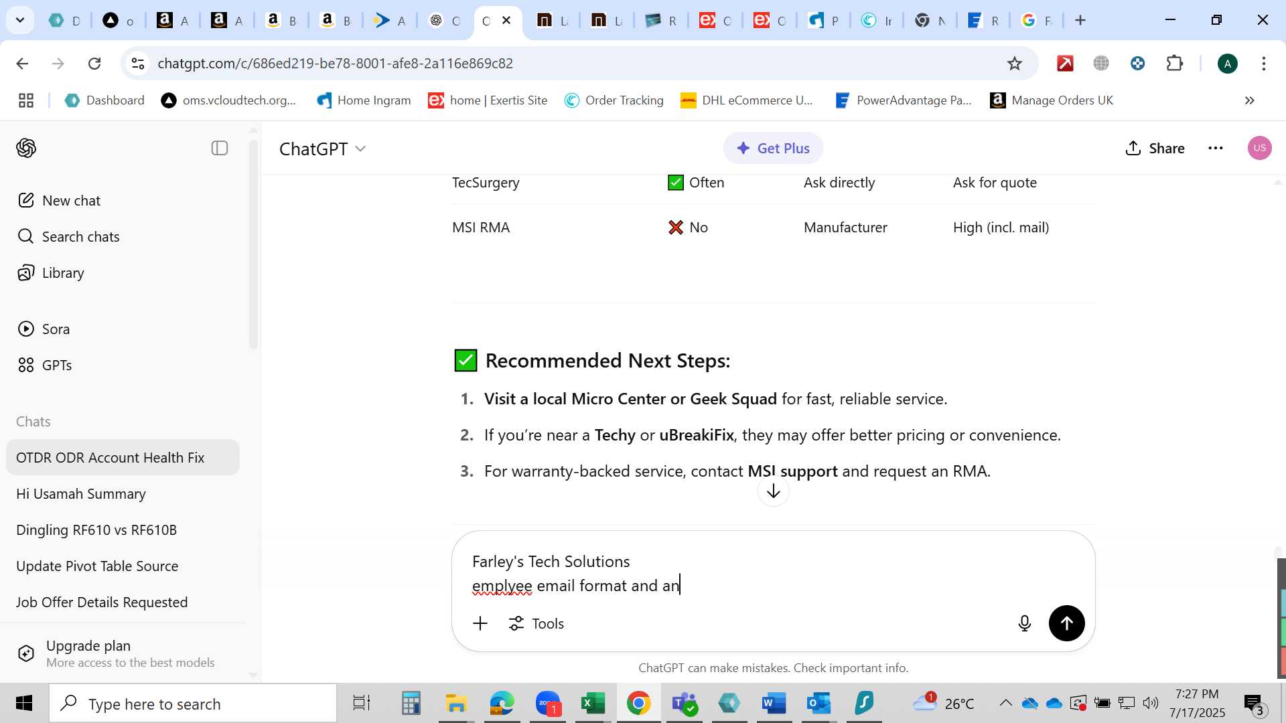This screenshot has width=1286, height=723.
Task: Click the ChatGPT logo icon in sidebar
Action: [x=26, y=148]
